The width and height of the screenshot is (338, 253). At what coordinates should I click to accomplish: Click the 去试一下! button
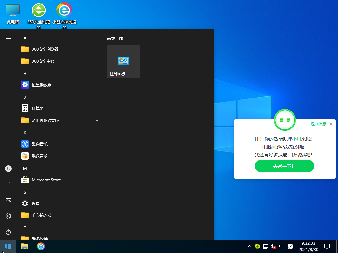pyautogui.click(x=284, y=166)
